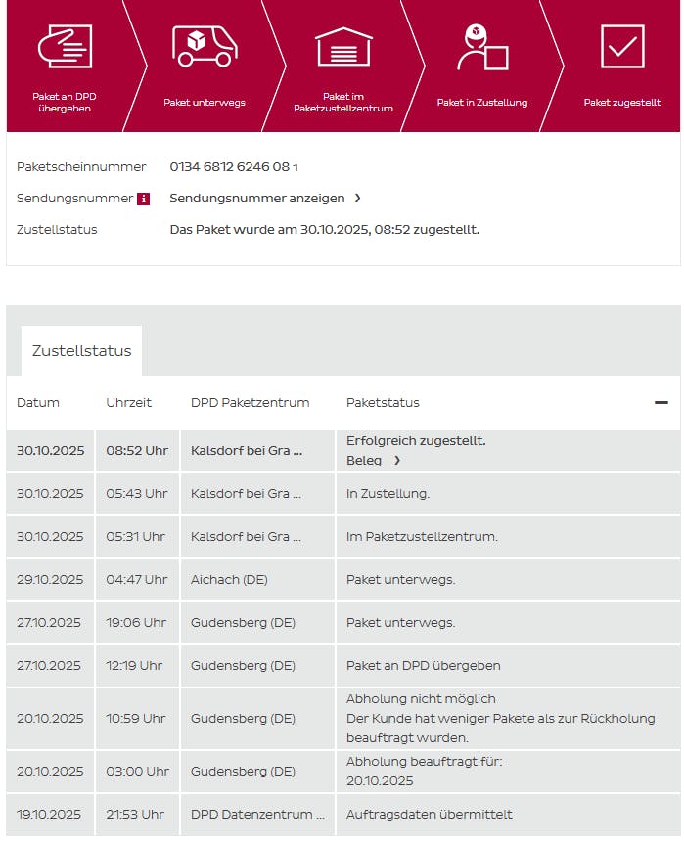Click the red info icon beside Sendungsnummer
Viewport: 684px width, 843px height.
144,199
